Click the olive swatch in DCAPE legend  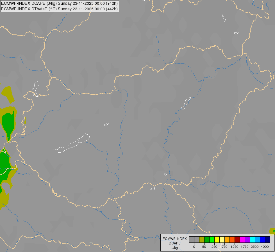click(202, 240)
